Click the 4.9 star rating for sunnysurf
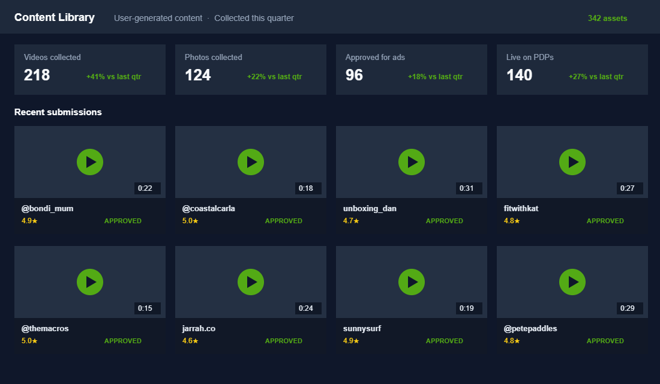660x384 pixels. (351, 341)
